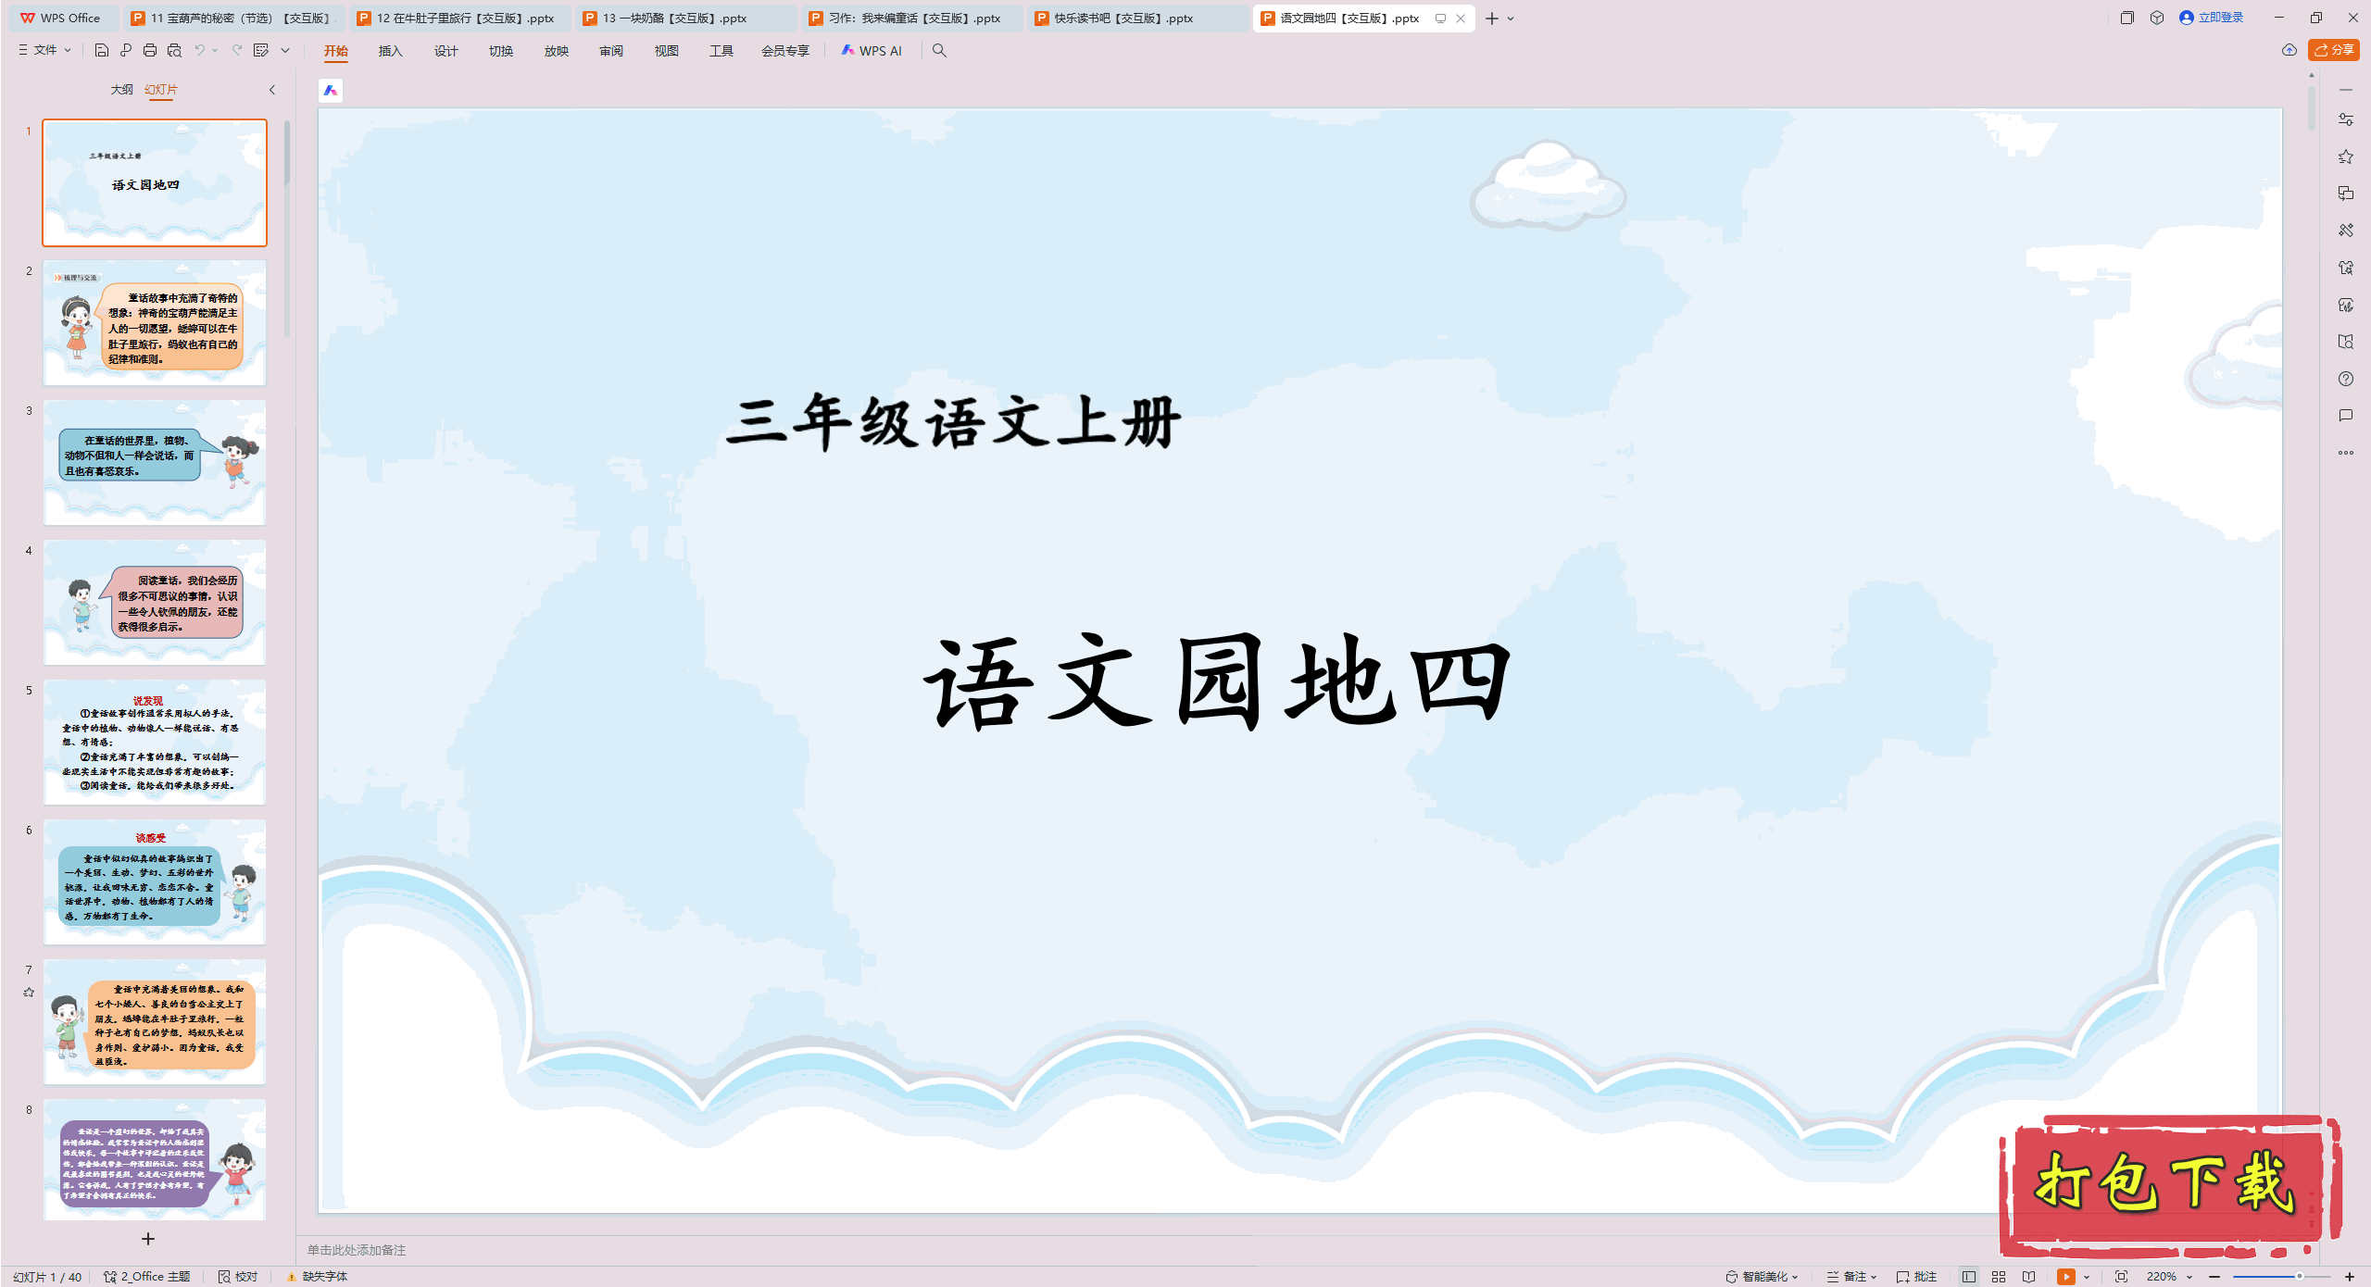
Task: Click the 批注 comment icon in status bar
Action: coord(1923,1276)
